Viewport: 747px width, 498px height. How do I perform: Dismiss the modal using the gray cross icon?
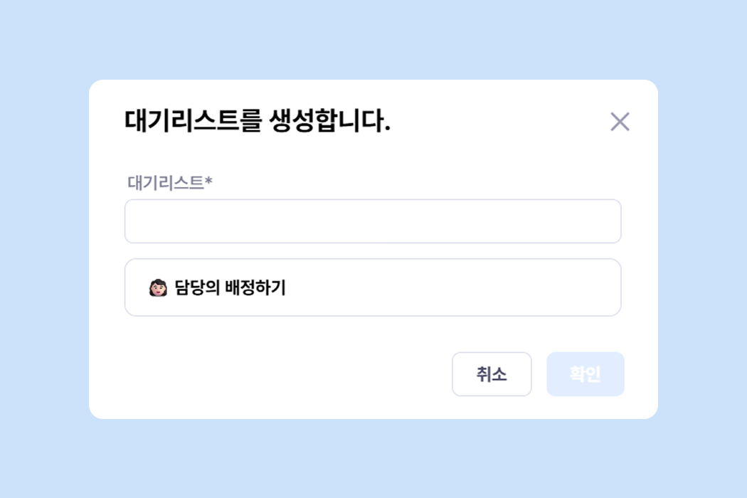point(620,122)
